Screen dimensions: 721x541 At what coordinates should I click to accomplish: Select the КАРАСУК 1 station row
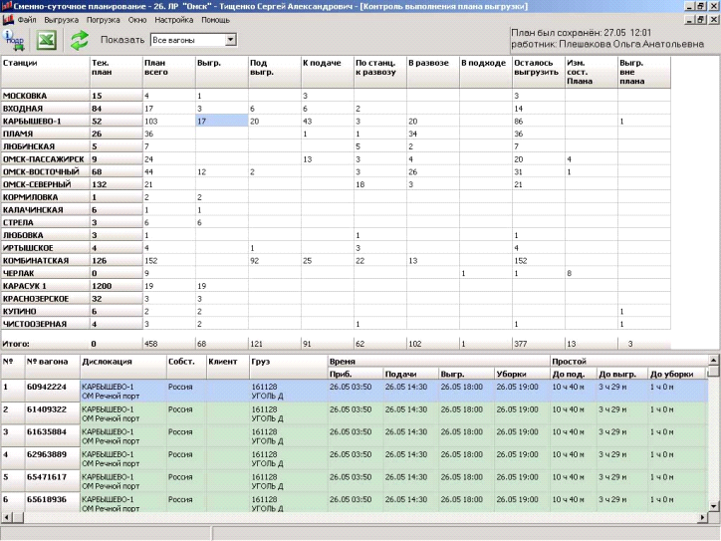coord(336,286)
